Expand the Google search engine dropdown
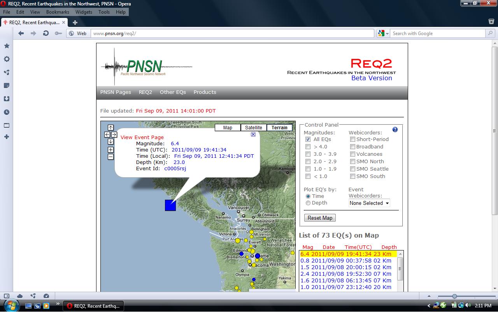Screen dimensions: 498x312 click(383, 33)
